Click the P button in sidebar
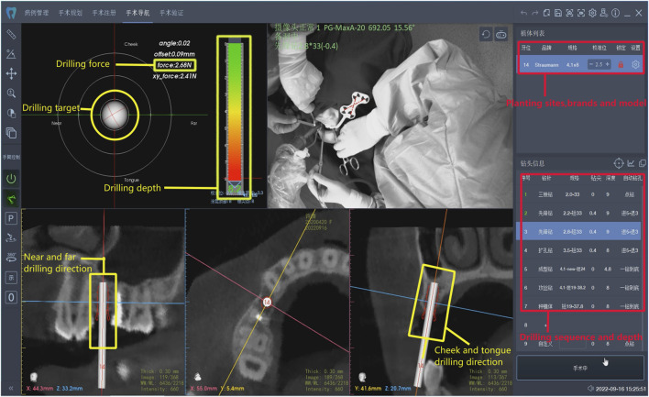The image size is (649, 397). pyautogui.click(x=11, y=219)
